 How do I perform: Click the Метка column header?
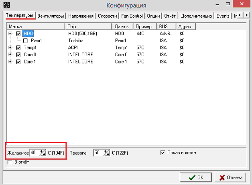(x=36, y=26)
